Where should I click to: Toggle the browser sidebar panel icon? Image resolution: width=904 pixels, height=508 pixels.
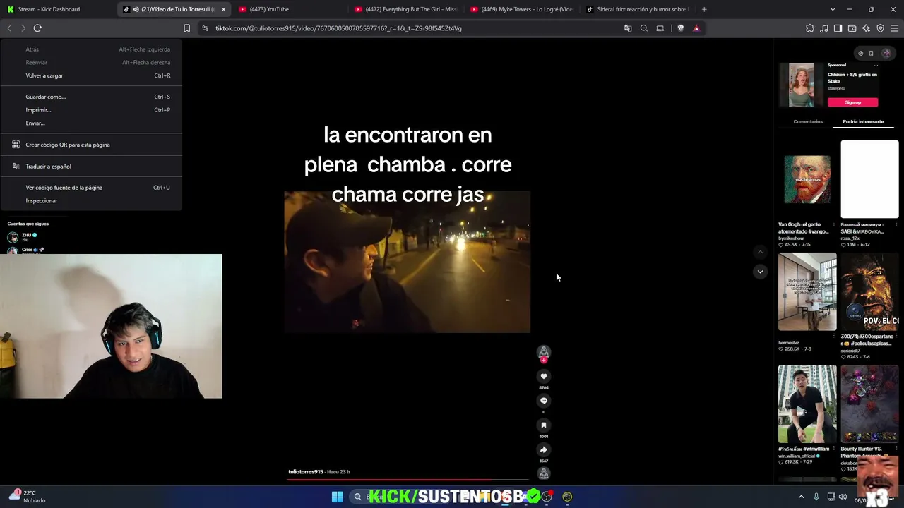point(838,28)
